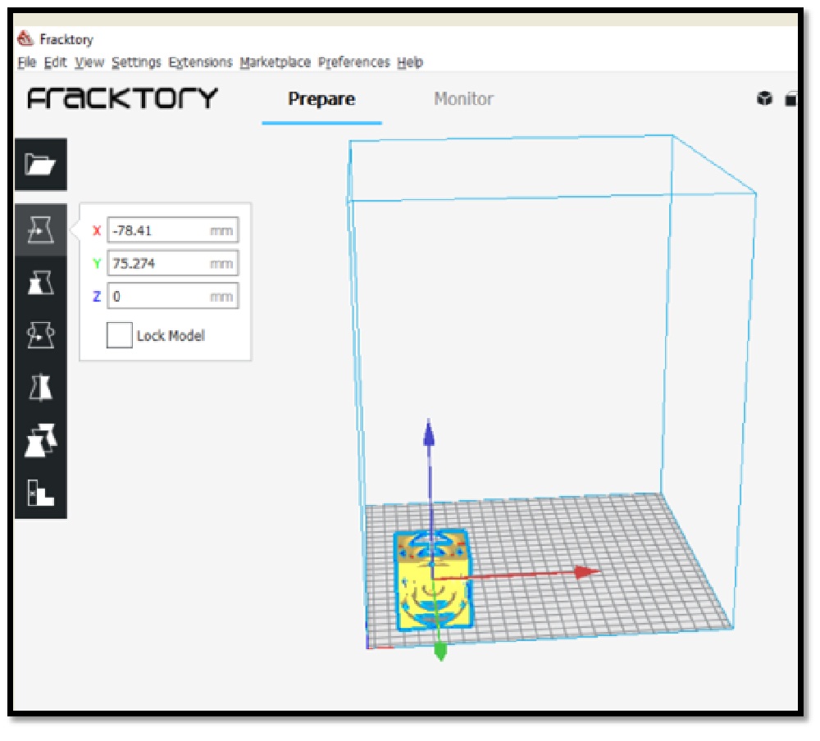Open the Preferences menu

pyautogui.click(x=354, y=62)
